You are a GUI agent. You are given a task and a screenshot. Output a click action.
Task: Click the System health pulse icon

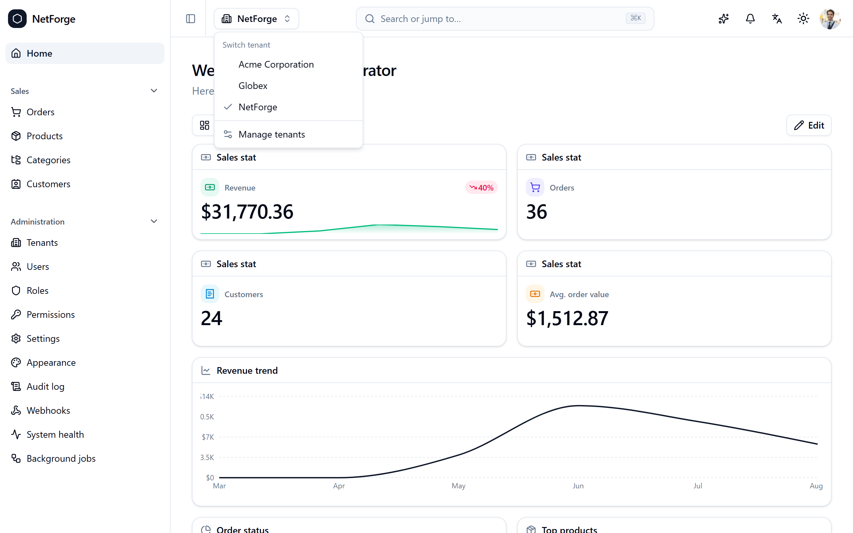[16, 434]
